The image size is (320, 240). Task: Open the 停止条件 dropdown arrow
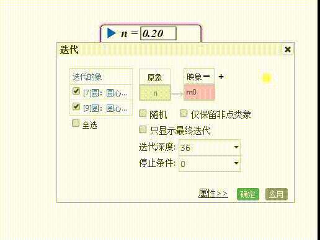[x=236, y=163]
